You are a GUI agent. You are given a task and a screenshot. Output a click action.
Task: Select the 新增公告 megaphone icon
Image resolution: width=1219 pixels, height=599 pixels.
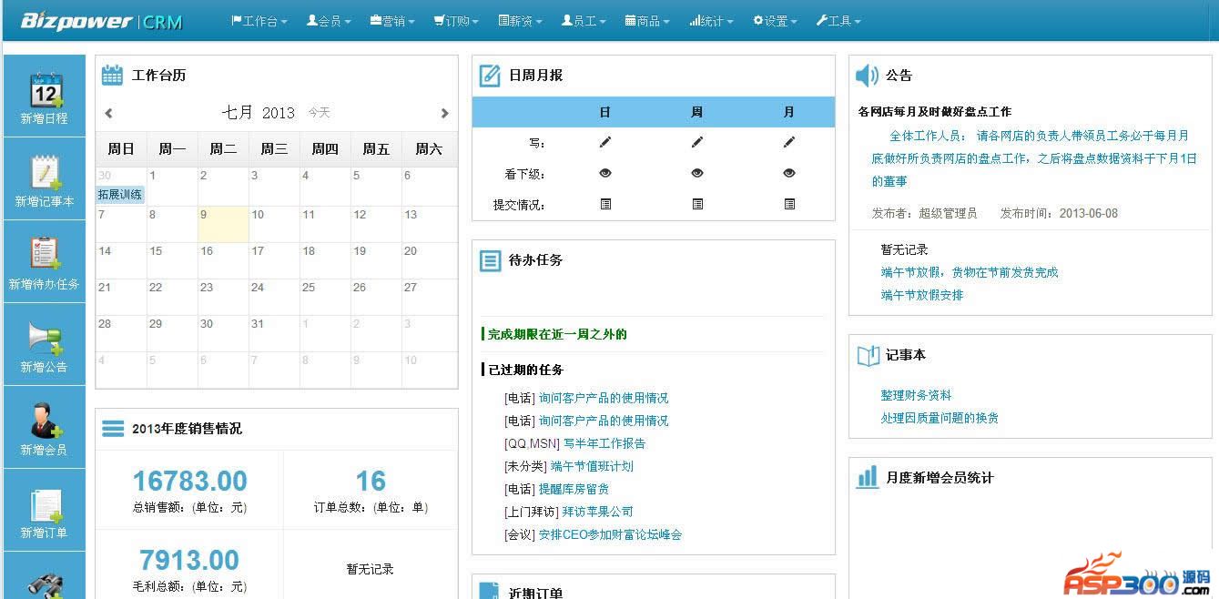(x=45, y=338)
